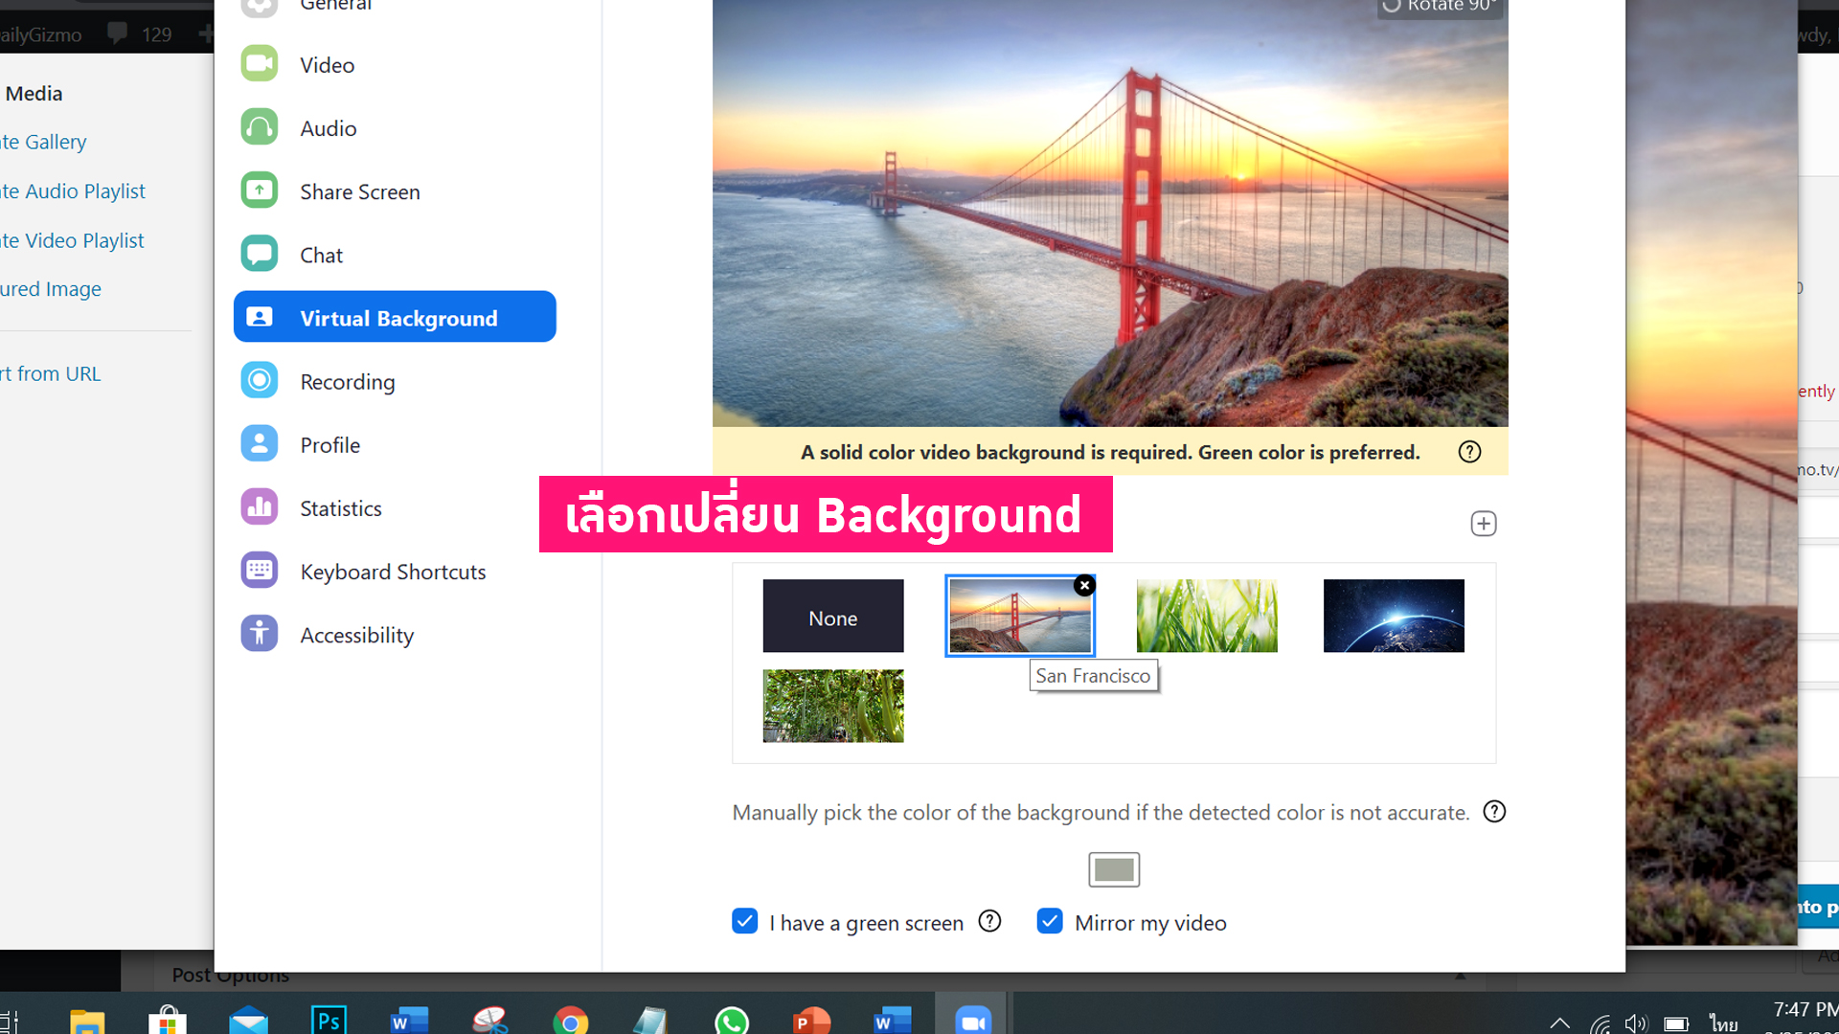This screenshot has height=1034, width=1839.
Task: Open Statistics settings section
Action: (340, 508)
